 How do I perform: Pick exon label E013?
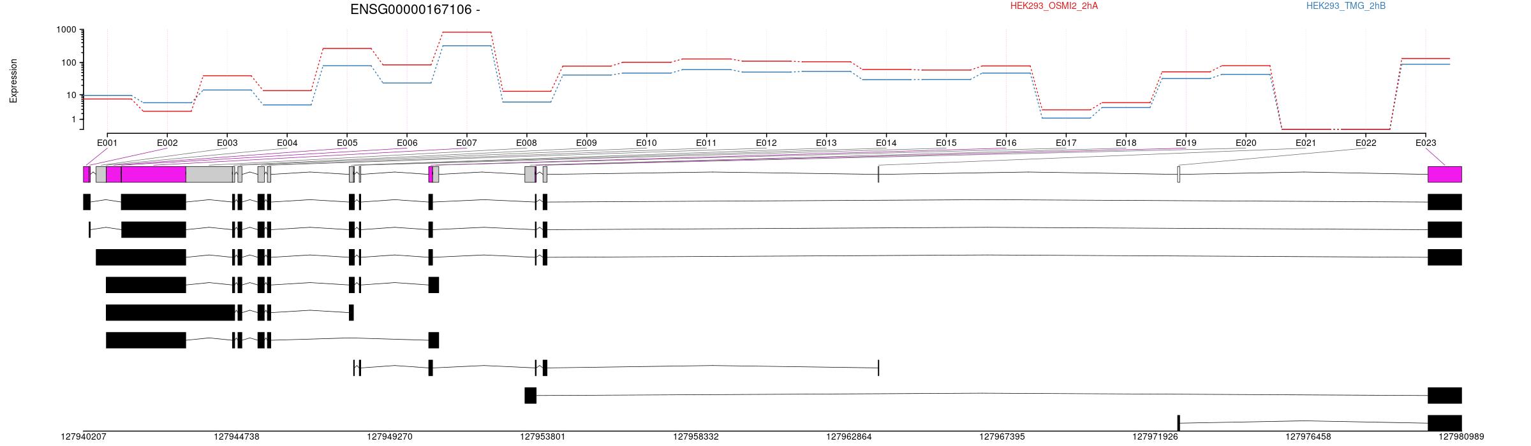(826, 143)
